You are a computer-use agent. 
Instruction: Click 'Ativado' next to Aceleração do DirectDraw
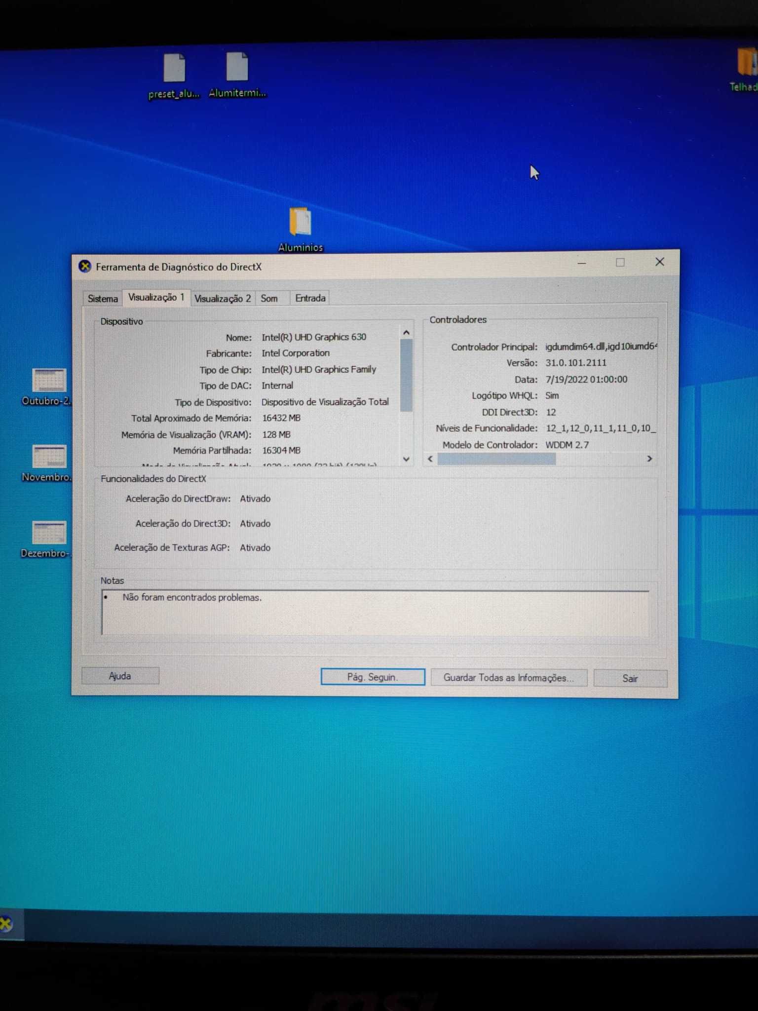255,499
